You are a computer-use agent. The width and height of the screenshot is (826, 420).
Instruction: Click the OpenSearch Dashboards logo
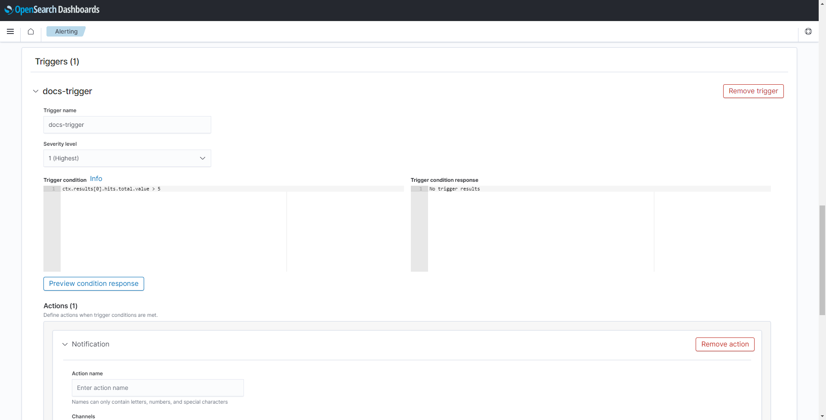click(52, 9)
